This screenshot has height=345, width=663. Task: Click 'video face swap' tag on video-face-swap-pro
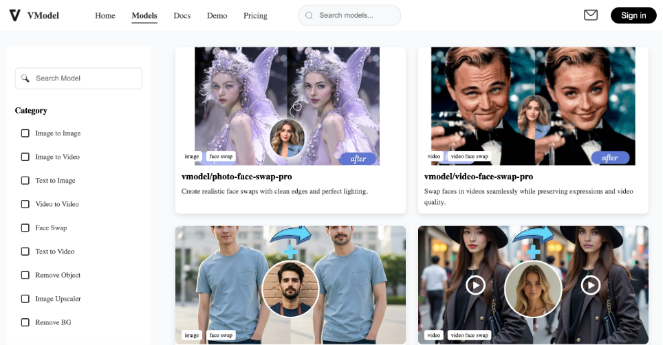[469, 157]
